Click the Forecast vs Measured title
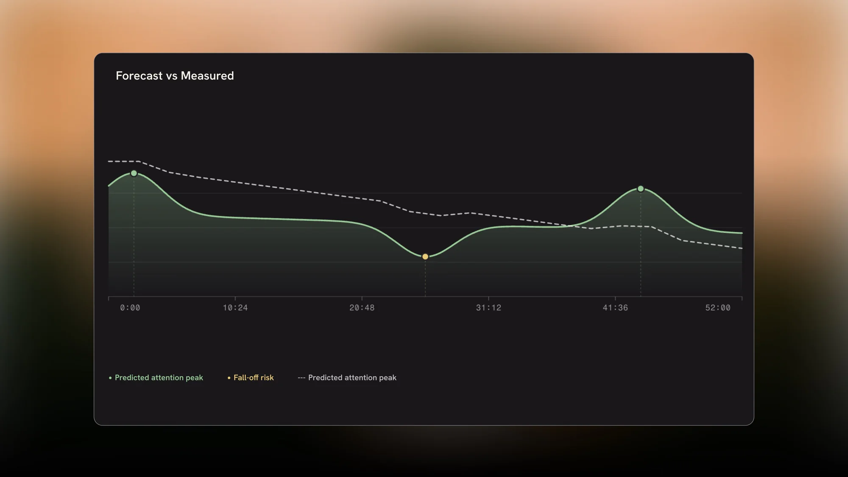The height and width of the screenshot is (477, 848). [x=175, y=75]
